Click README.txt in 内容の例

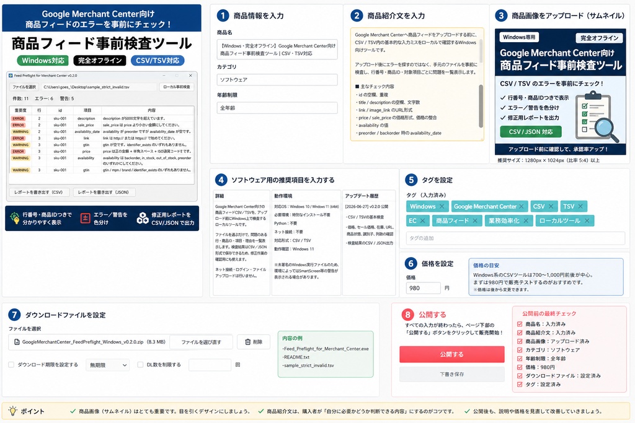[296, 357]
